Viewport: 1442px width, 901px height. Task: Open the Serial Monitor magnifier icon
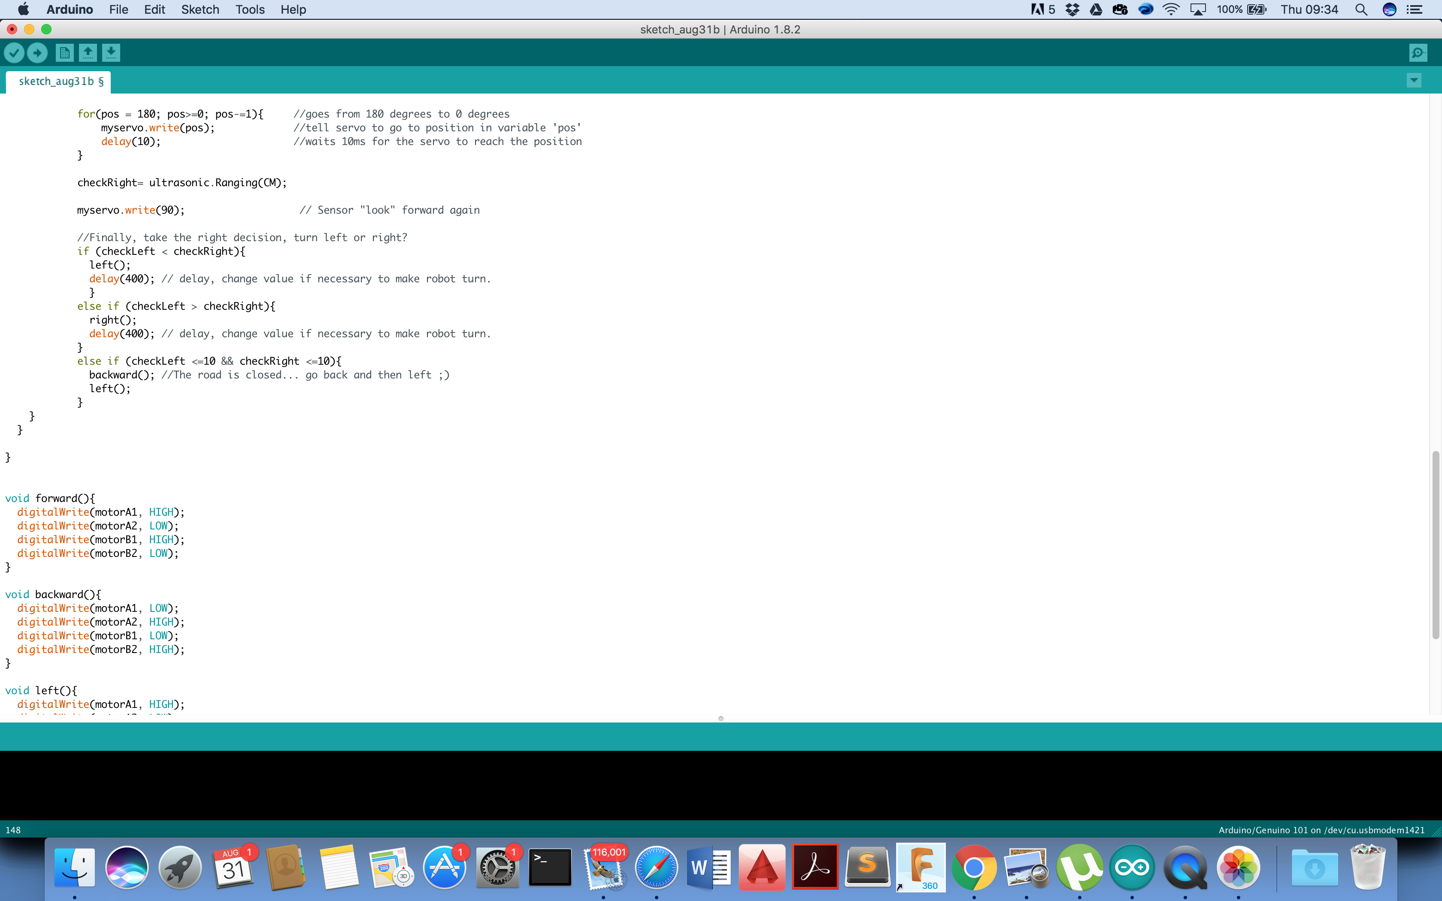point(1418,53)
